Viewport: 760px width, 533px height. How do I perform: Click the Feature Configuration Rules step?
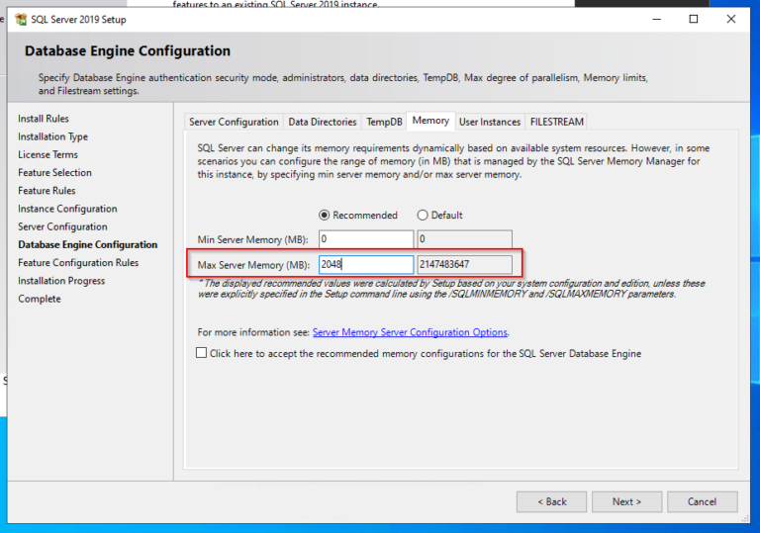pos(78,263)
